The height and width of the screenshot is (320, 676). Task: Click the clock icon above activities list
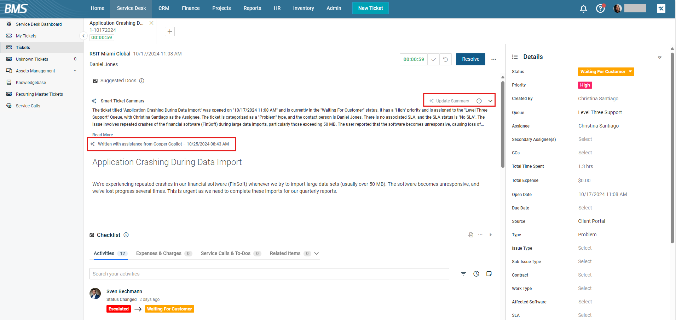pos(476,274)
